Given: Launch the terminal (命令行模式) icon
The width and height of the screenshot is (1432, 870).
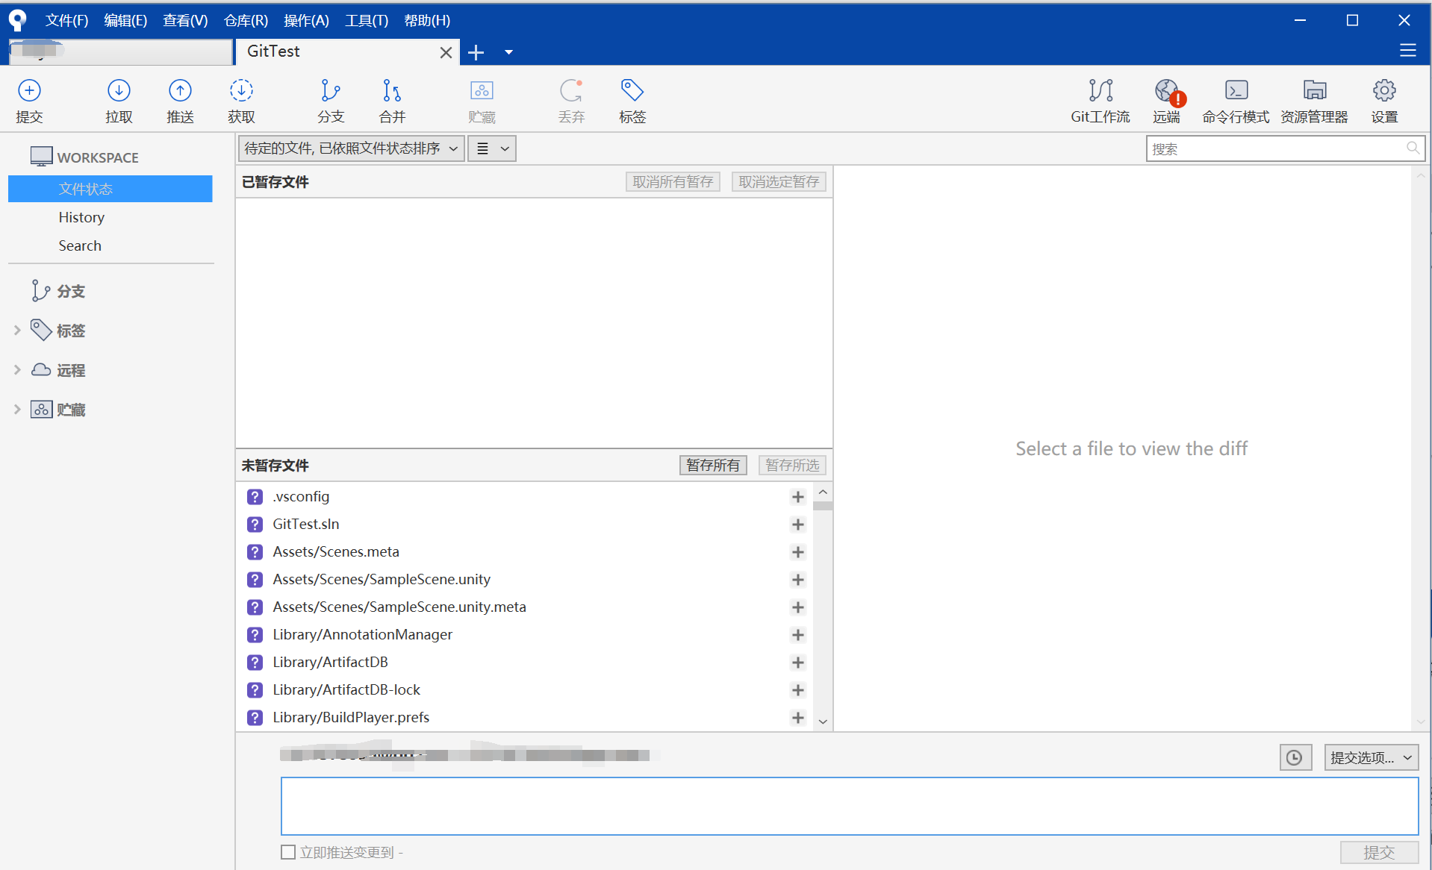Looking at the screenshot, I should [x=1236, y=100].
